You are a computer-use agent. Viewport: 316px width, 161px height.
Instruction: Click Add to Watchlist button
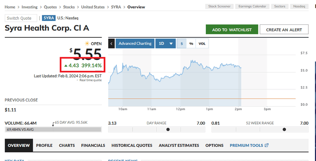pyautogui.click(x=231, y=30)
